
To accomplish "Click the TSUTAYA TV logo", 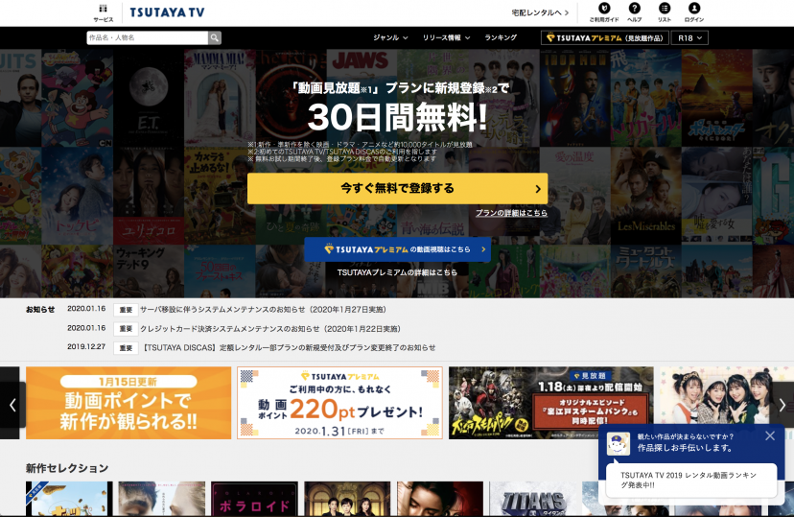I will click(x=167, y=12).
